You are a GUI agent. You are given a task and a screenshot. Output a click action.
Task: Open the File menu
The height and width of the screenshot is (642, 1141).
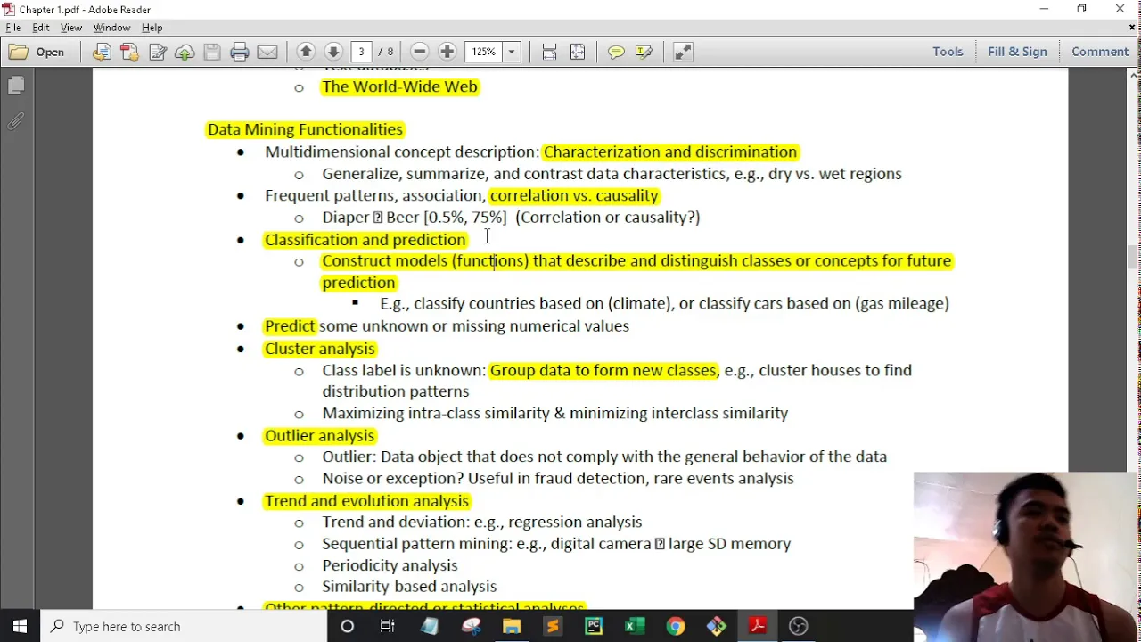pos(13,28)
